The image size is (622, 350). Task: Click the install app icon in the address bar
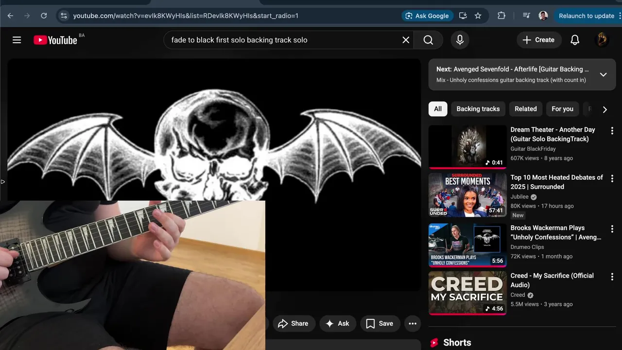click(463, 16)
